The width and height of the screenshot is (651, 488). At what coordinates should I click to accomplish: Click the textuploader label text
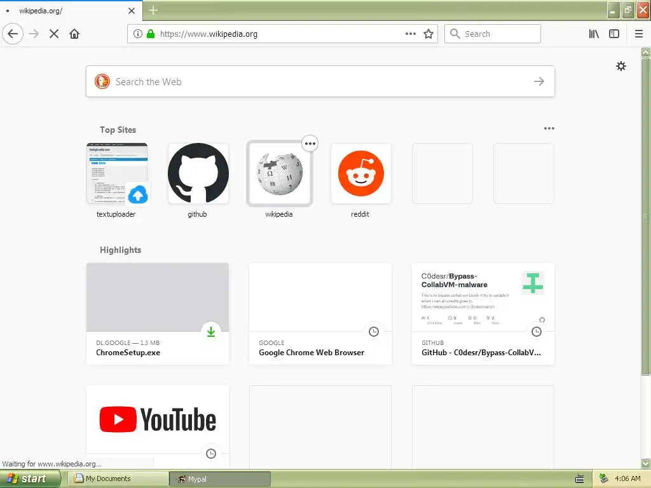[116, 214]
